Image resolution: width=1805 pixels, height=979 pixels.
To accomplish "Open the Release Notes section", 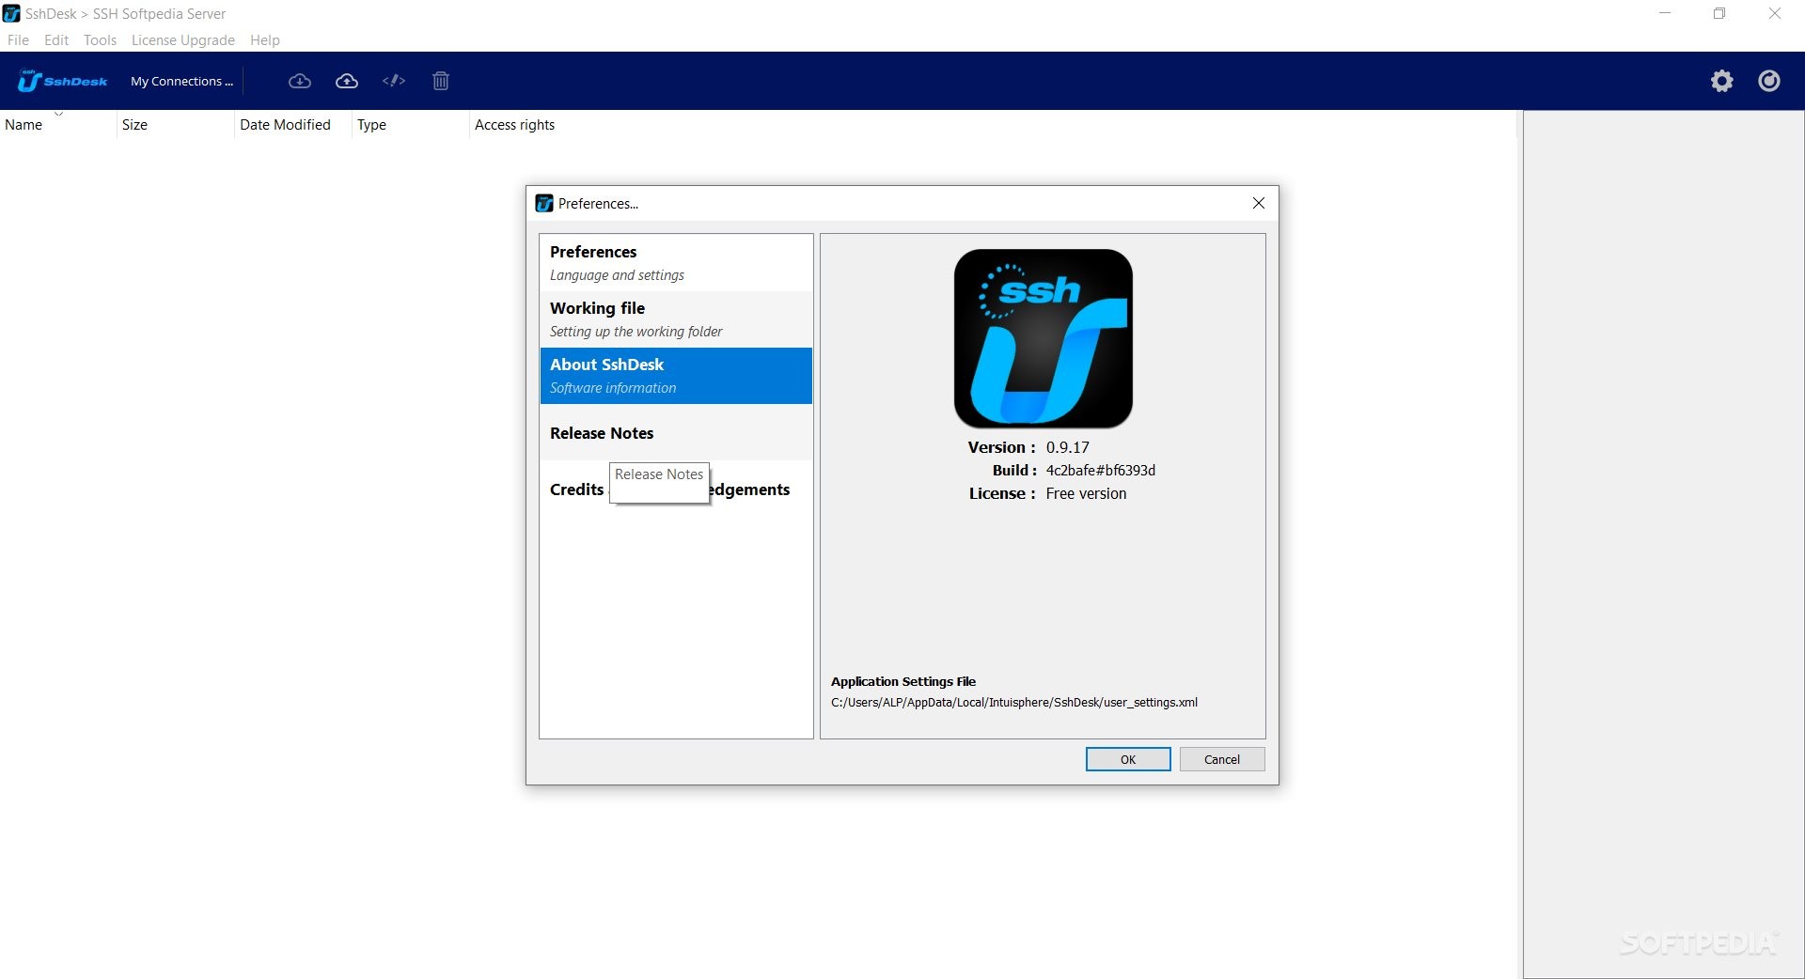I will [x=676, y=432].
